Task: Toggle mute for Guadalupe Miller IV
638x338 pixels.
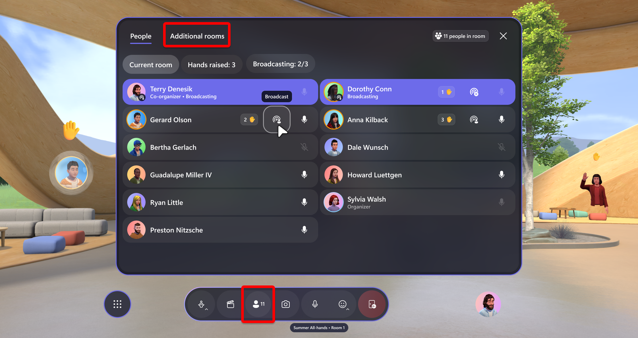Action: pos(305,174)
